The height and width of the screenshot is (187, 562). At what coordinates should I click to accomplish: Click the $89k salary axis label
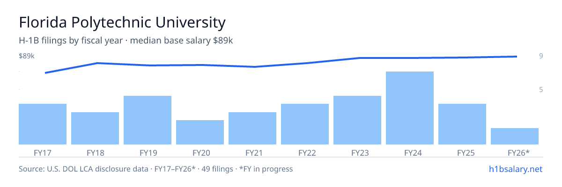coord(27,56)
